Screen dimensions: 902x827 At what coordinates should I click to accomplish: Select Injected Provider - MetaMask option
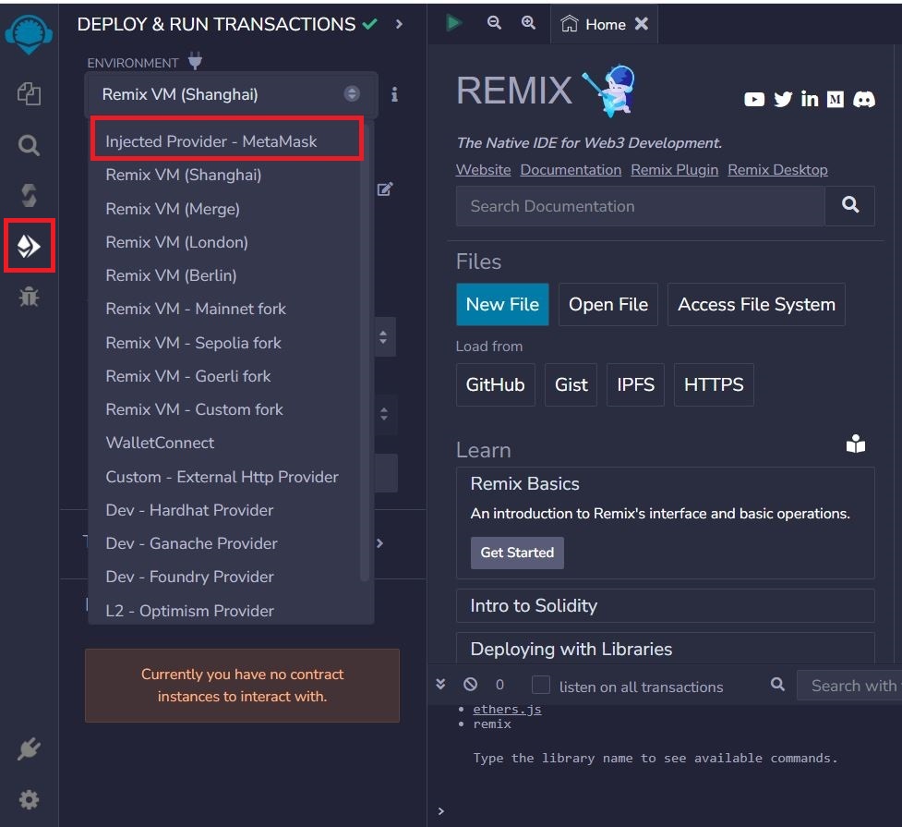pyautogui.click(x=211, y=141)
